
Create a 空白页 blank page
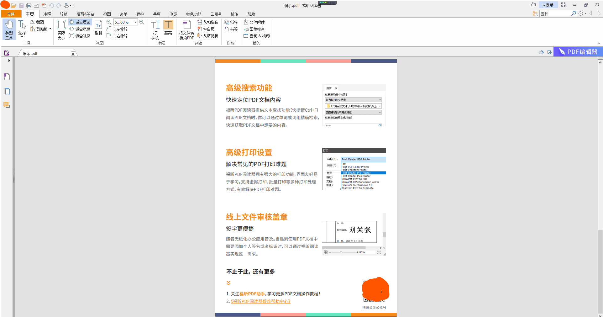click(x=206, y=29)
